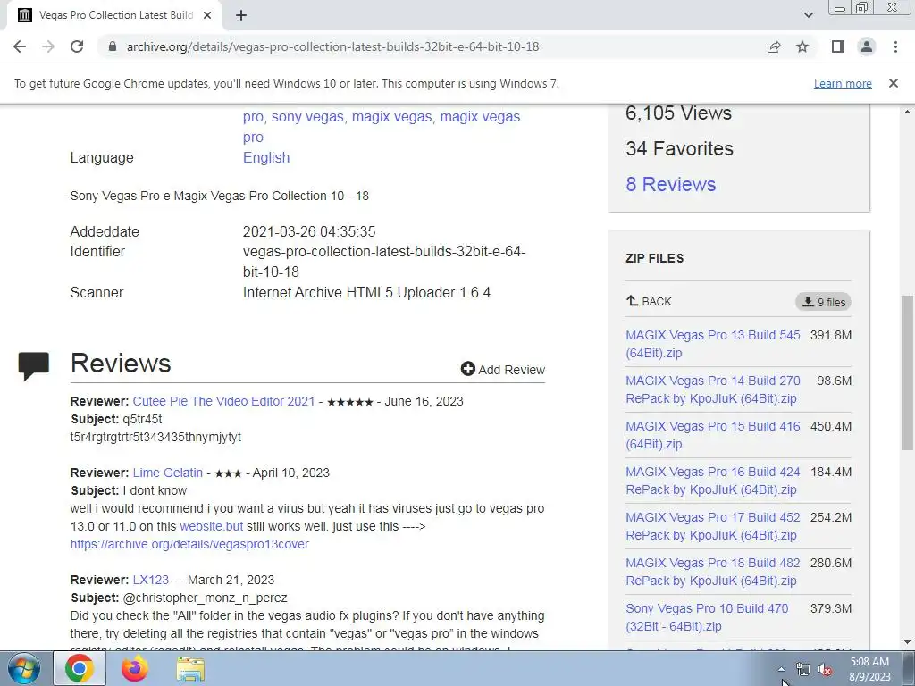Click the 450.4M file size
Viewport: 915px width, 686px height.
[x=830, y=426]
